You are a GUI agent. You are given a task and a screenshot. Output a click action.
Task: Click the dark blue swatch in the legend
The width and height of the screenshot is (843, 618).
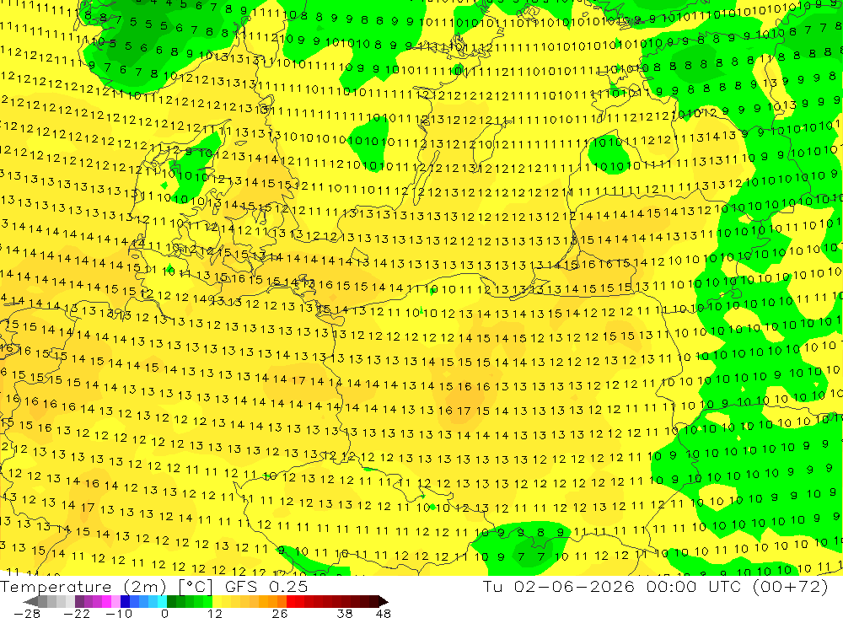coord(126,601)
